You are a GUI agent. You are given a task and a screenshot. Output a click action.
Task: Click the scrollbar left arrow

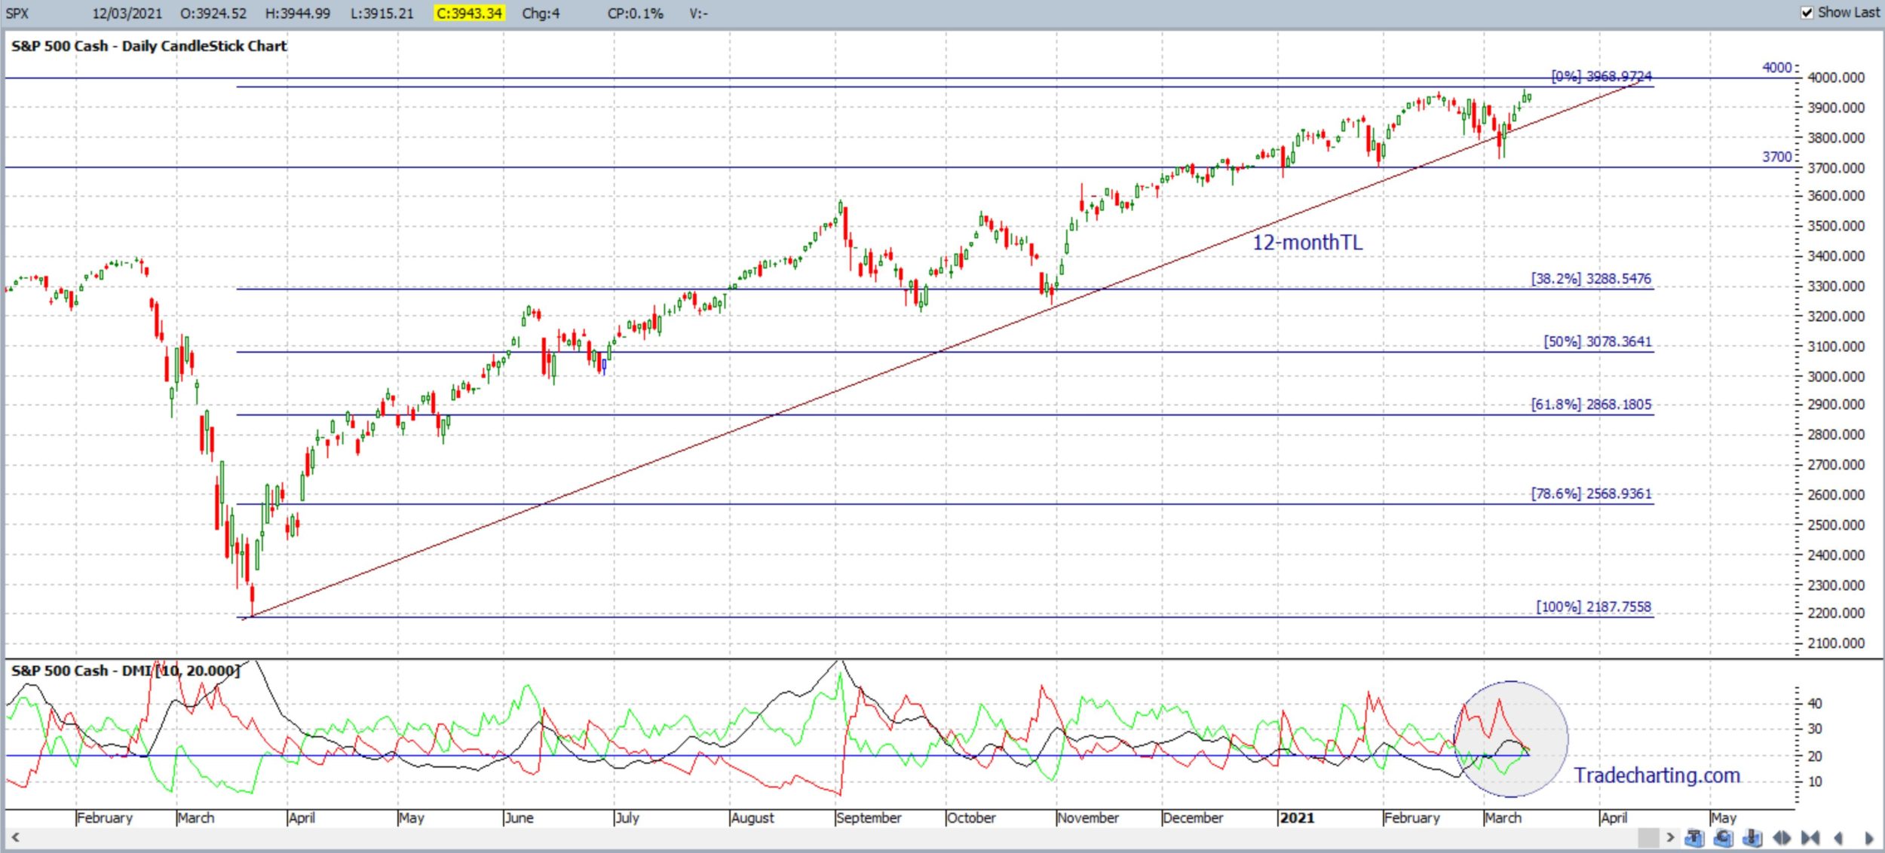point(15,836)
